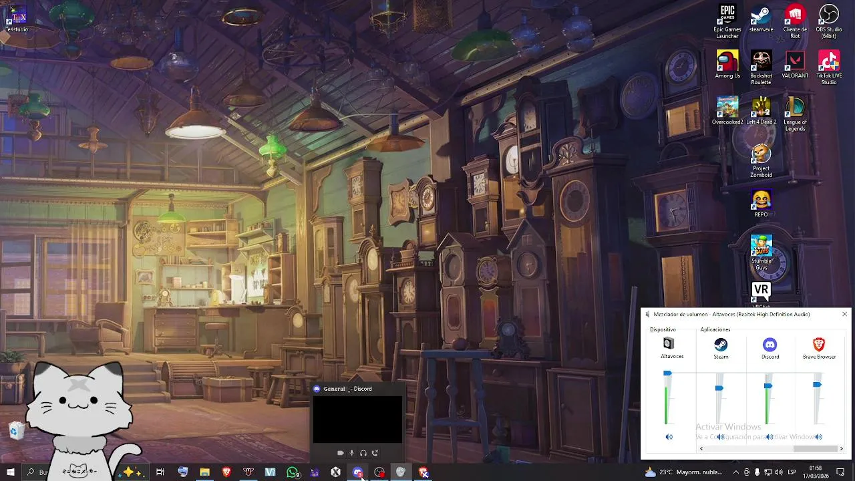Select the League of Legends desktop icon
Screen dimensions: 855x481
pyautogui.click(x=795, y=114)
